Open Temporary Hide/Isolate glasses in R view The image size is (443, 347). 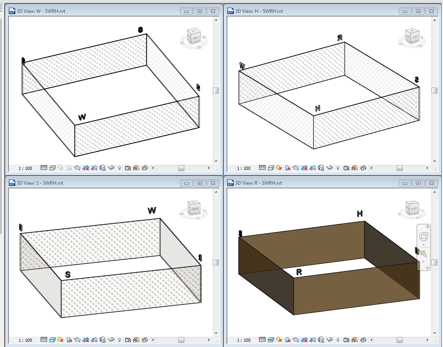[330, 340]
